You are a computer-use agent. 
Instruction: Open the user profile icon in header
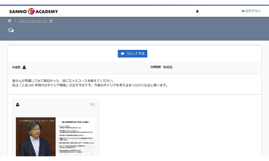point(197,11)
